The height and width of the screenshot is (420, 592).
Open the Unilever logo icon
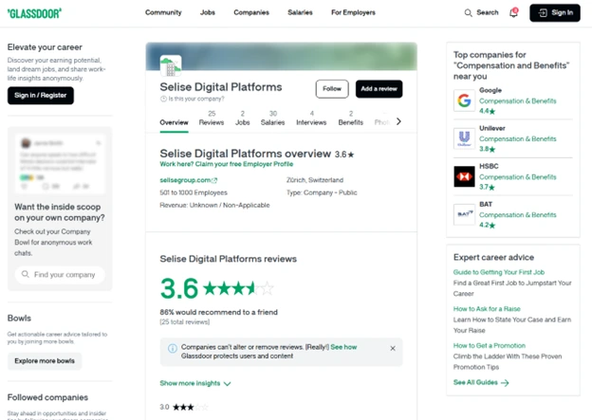coord(464,139)
